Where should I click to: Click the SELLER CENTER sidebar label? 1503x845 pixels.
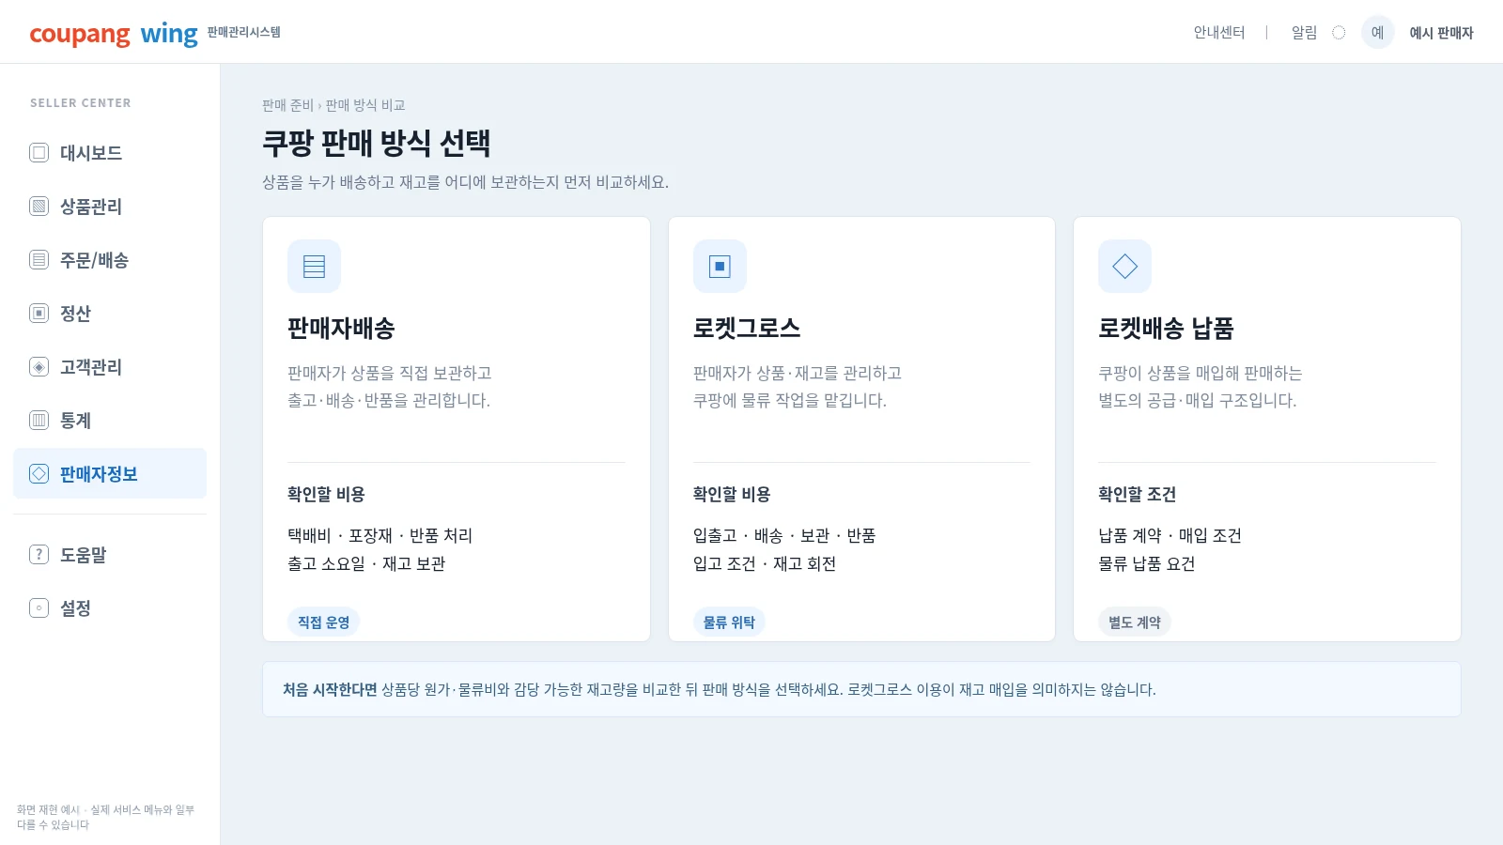coord(81,103)
